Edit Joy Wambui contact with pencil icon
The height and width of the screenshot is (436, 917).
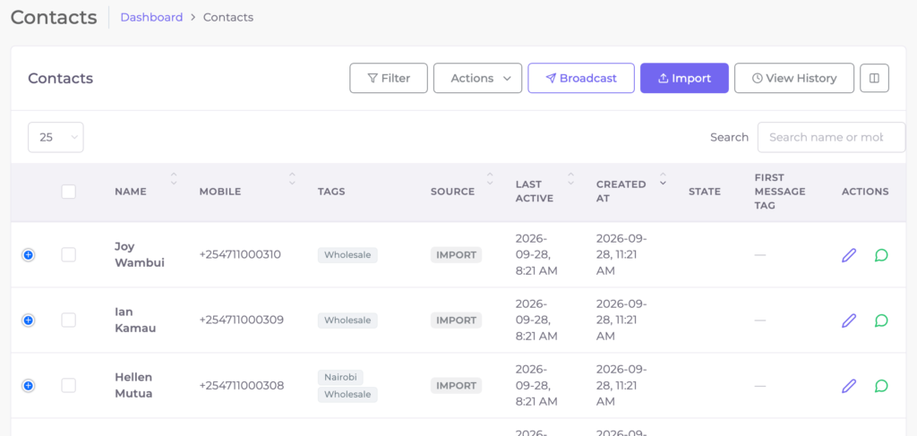(x=849, y=255)
